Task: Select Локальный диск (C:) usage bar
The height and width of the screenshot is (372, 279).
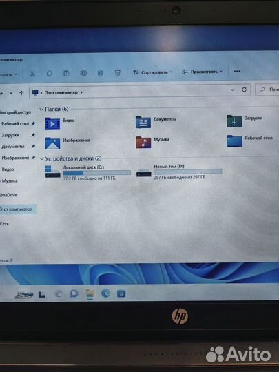Action: coord(97,172)
